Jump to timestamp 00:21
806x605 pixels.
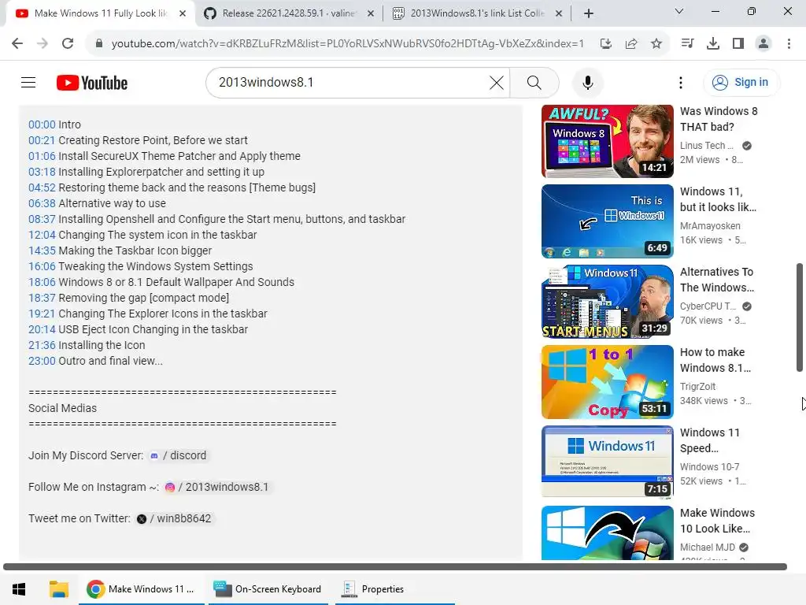[x=42, y=140]
